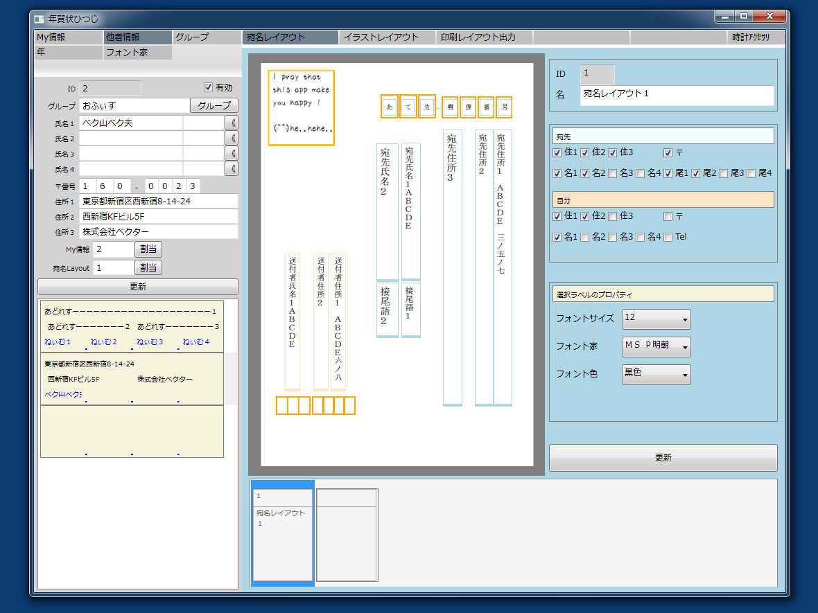The image size is (818, 613).
Task: Click the ベク山ベク name link in the entry
Action: click(63, 395)
